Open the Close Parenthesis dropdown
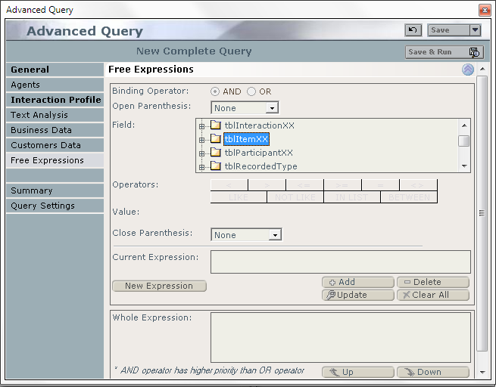The height and width of the screenshot is (387, 496). [x=275, y=235]
